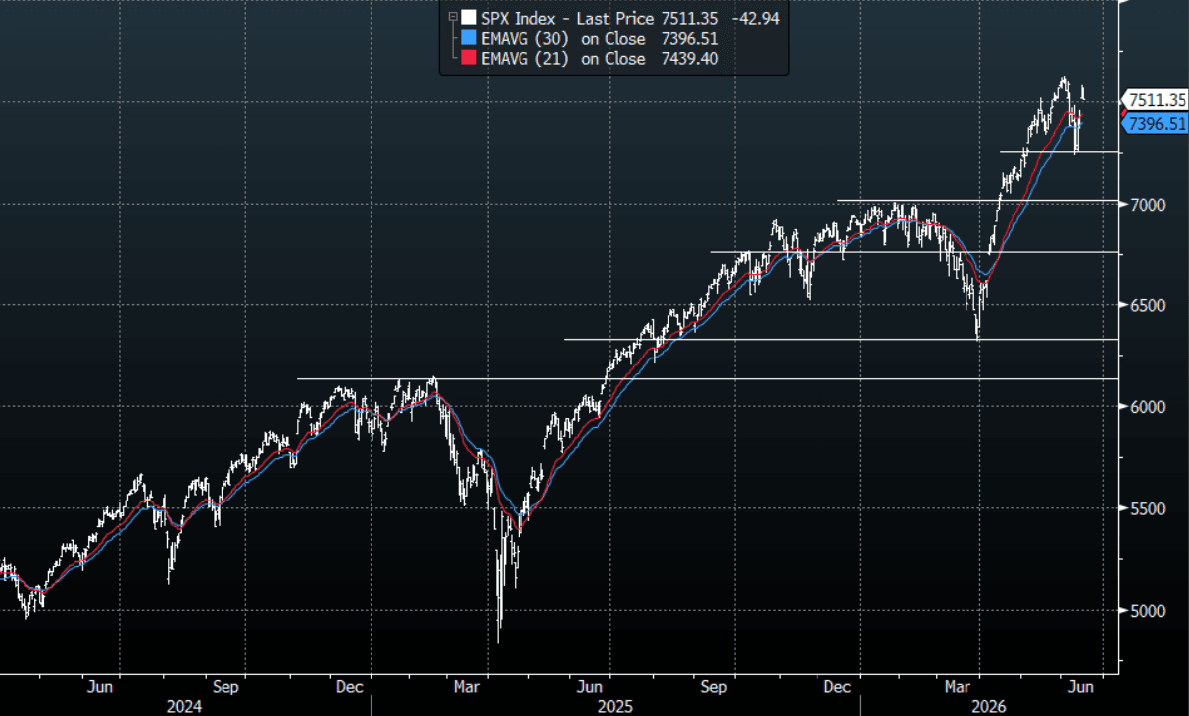
Task: Click the blue 7396.51 axis price tag
Action: tap(1155, 123)
